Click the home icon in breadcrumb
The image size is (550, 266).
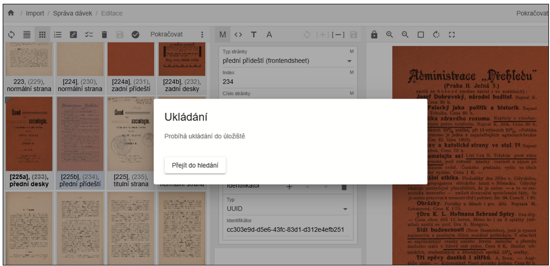pos(11,13)
